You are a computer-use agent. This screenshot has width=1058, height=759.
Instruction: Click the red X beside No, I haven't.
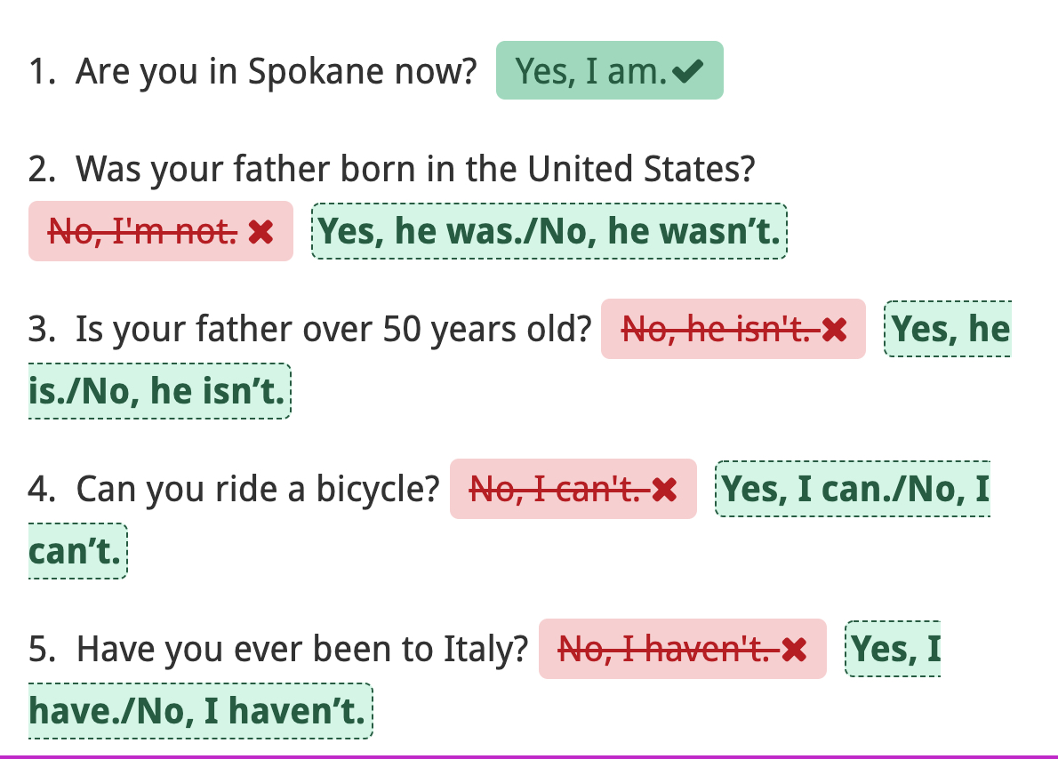point(794,649)
